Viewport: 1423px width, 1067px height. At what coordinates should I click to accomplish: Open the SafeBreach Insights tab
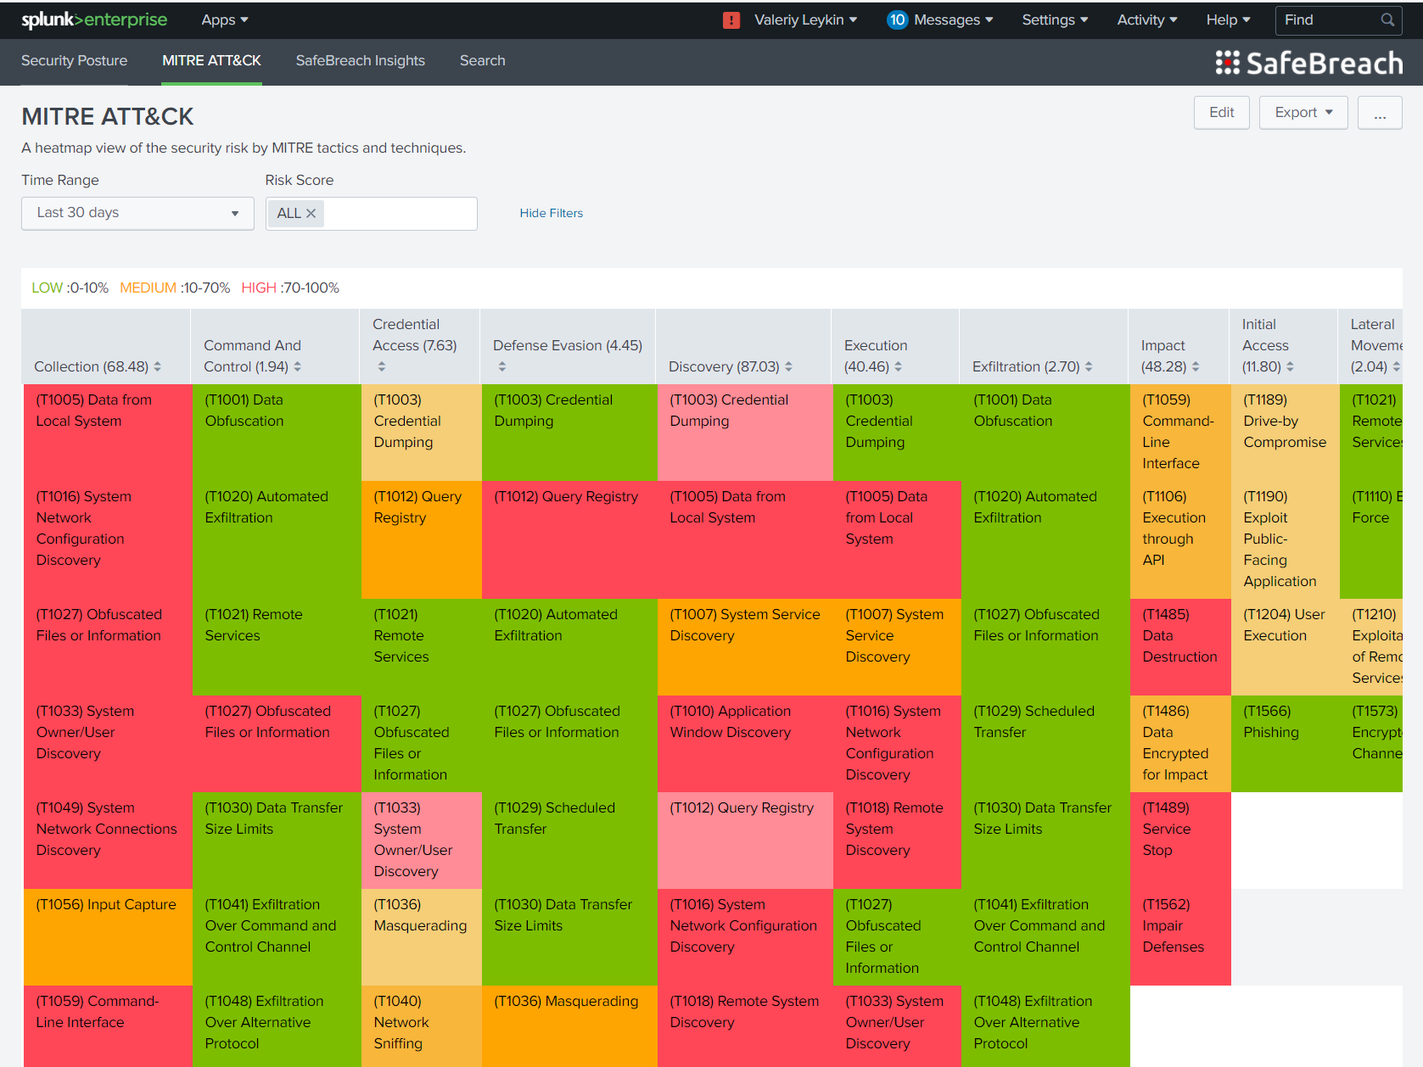point(361,61)
